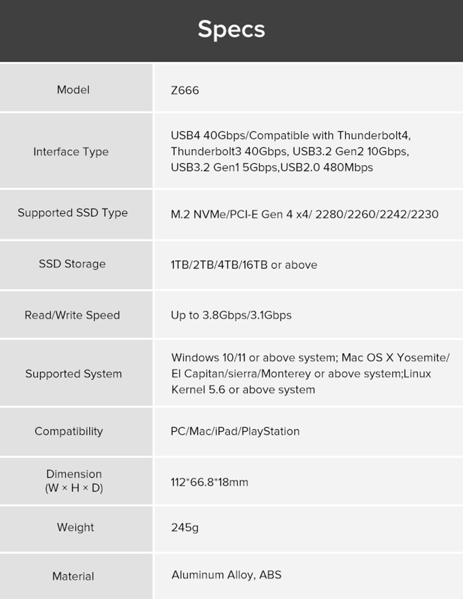Select the 245g weight value
The image size is (463, 599).
click(x=185, y=528)
